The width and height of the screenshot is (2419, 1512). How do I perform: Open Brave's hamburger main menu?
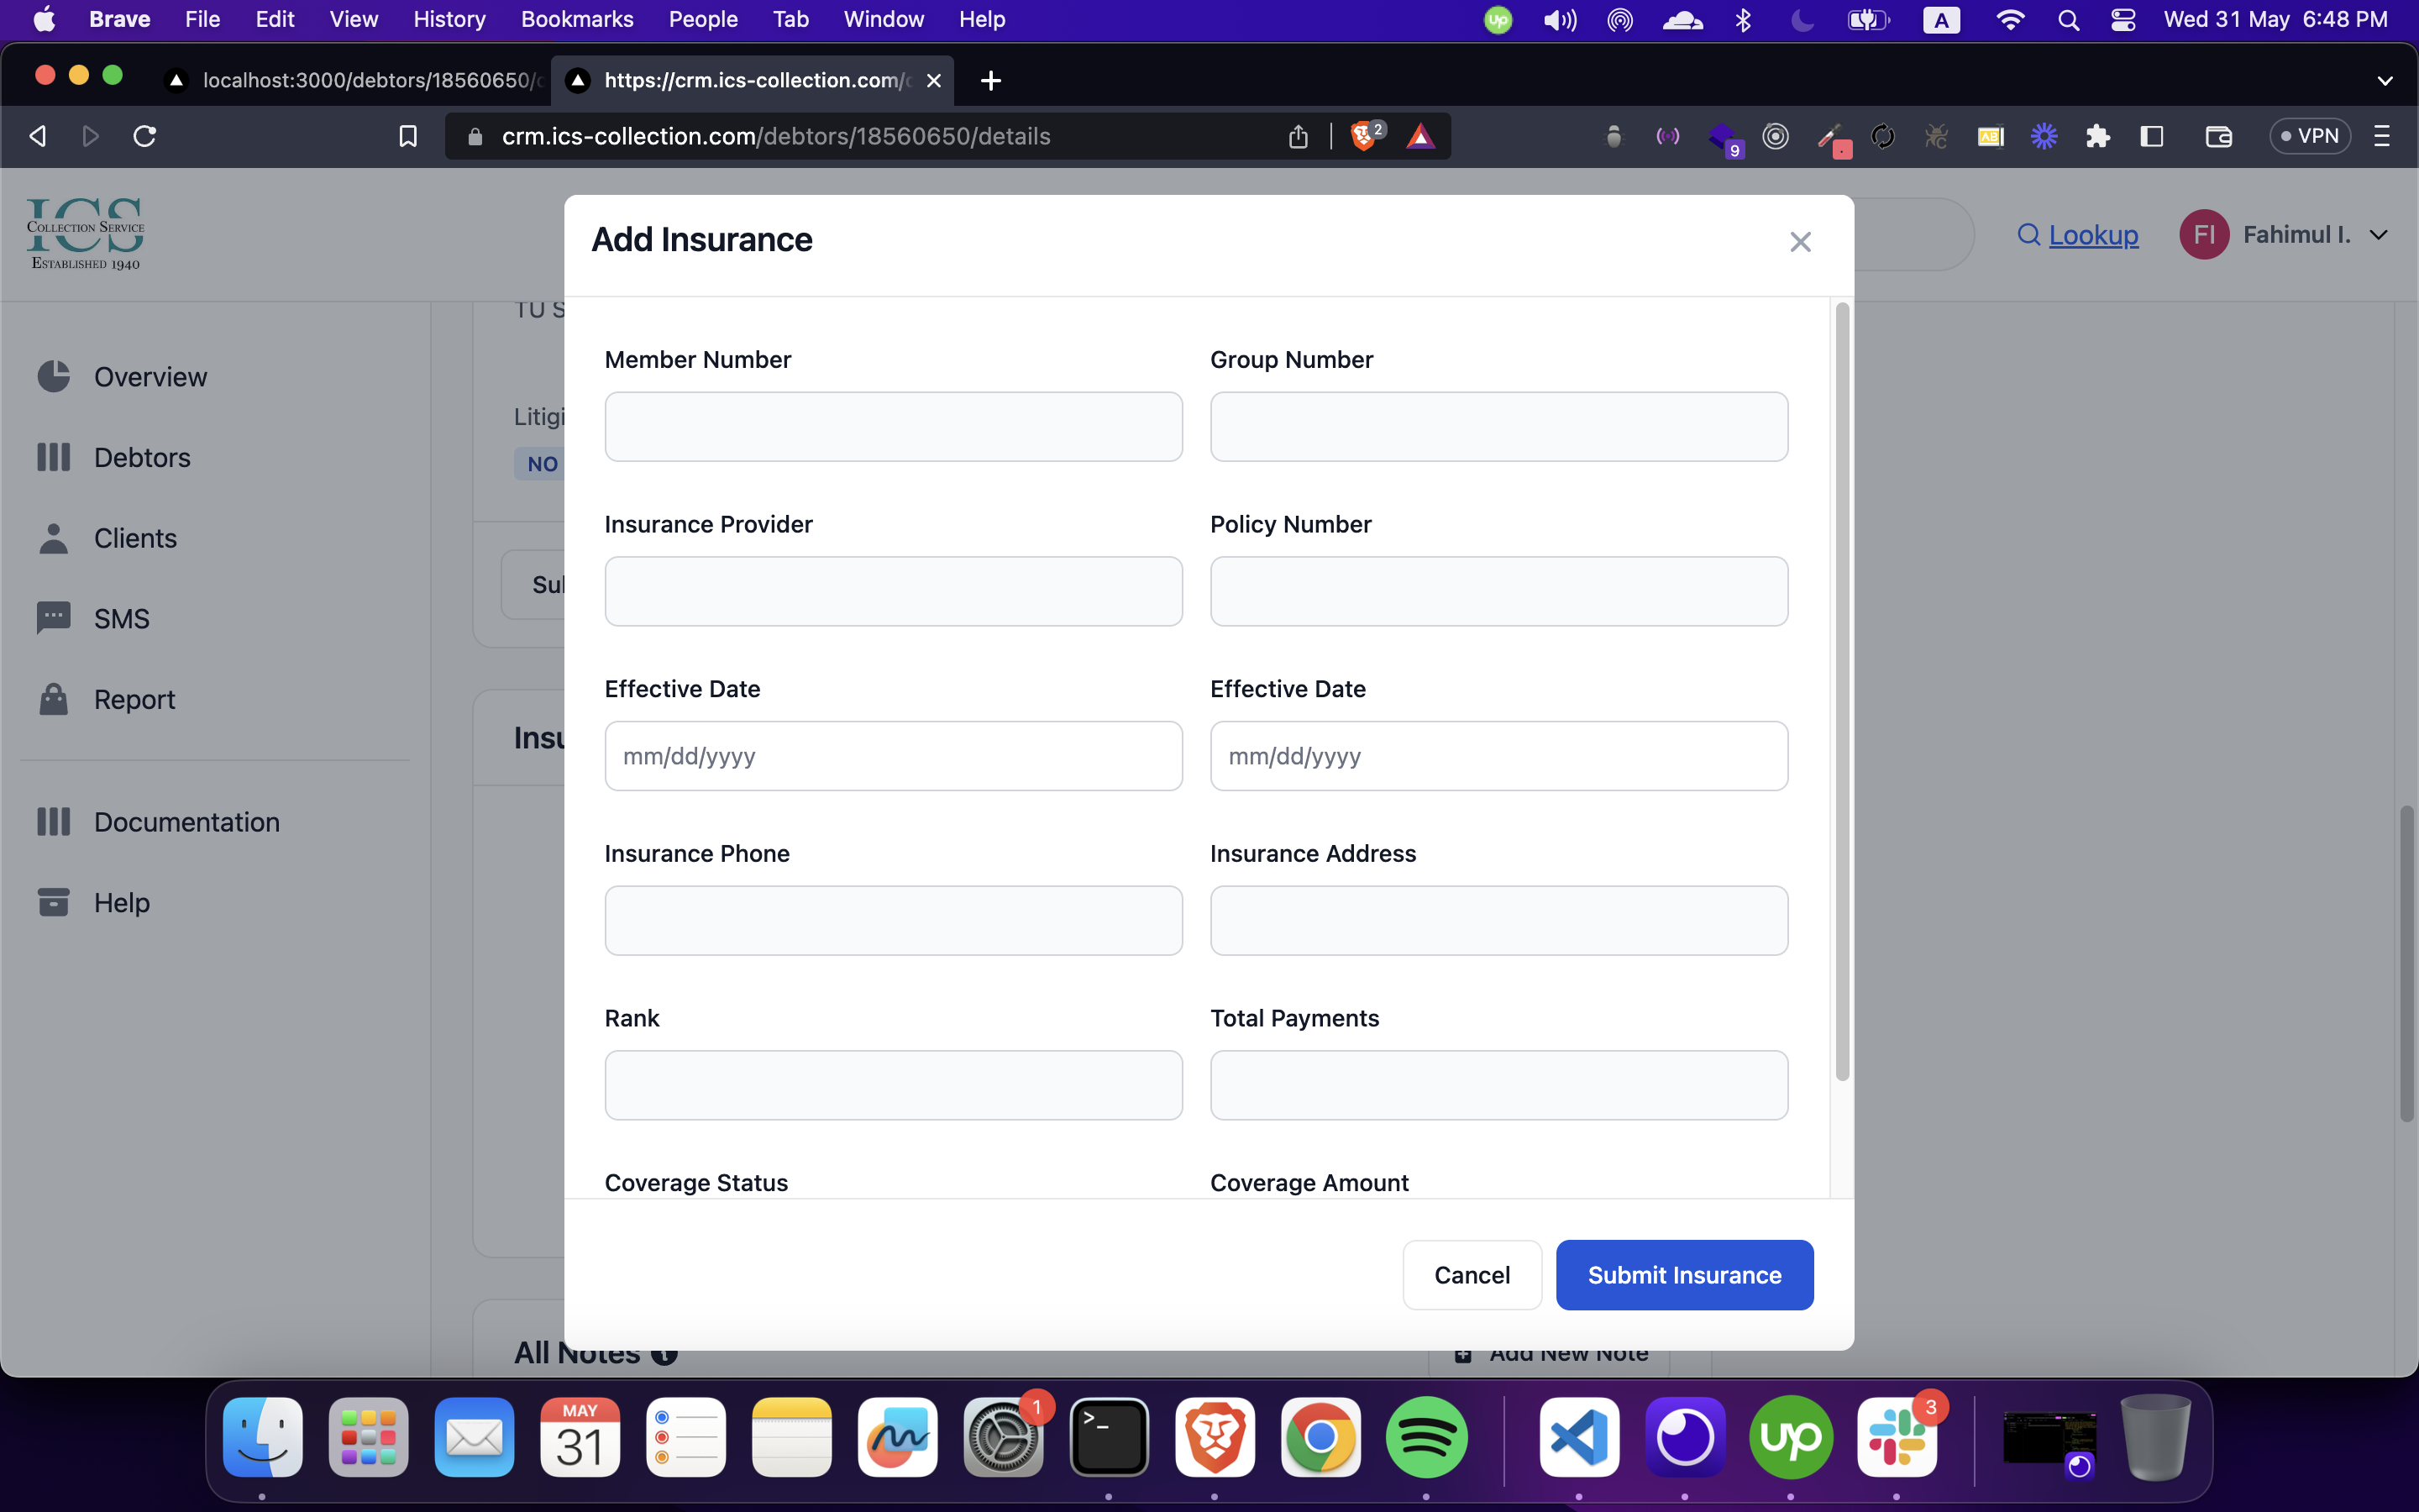tap(2382, 136)
